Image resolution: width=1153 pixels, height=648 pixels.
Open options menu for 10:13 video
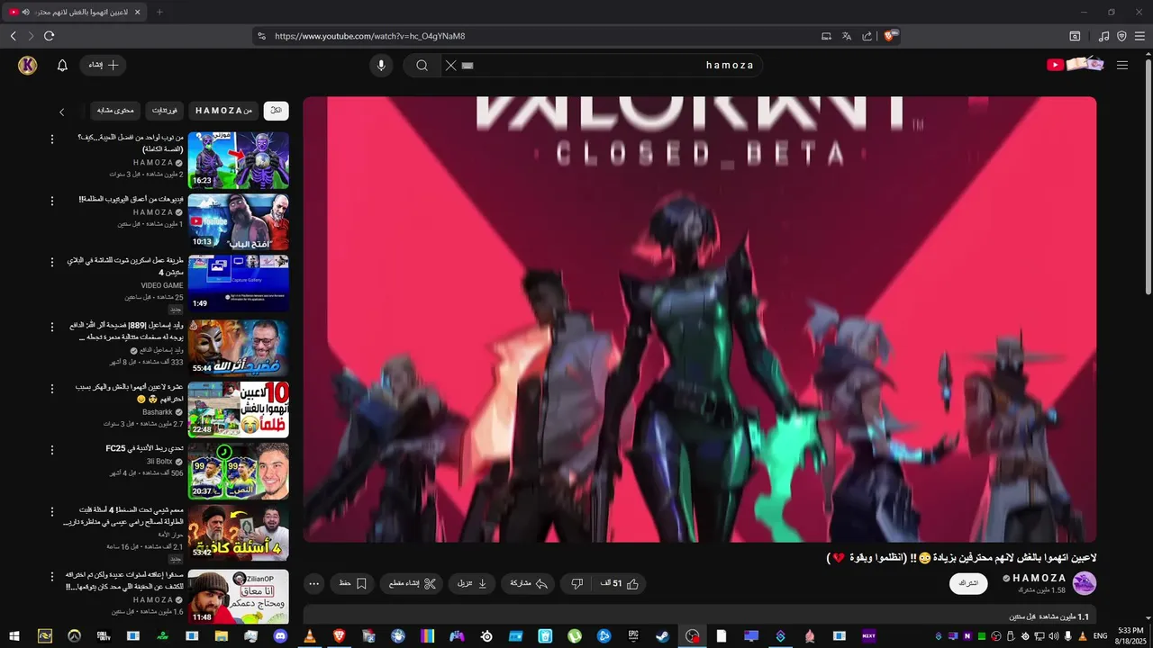coord(51,201)
